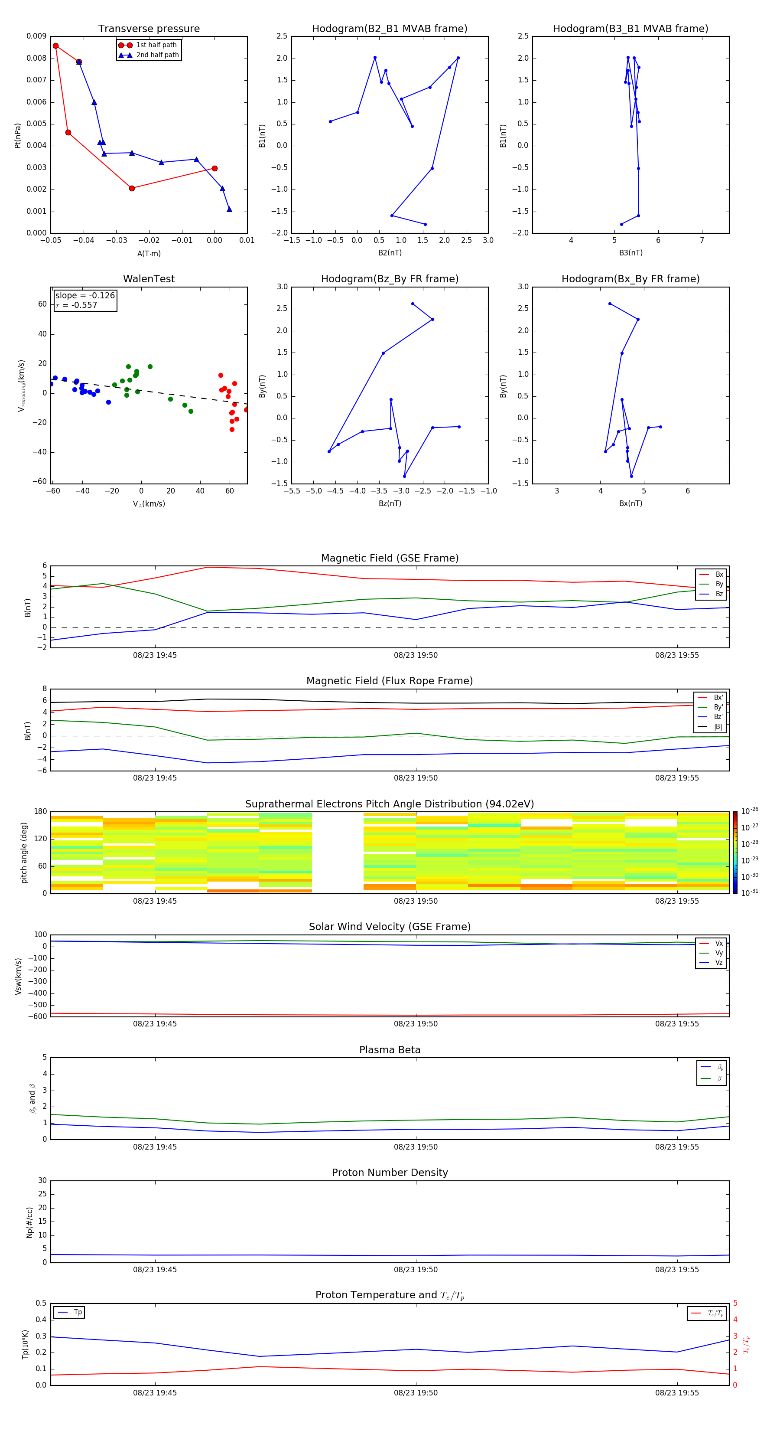The width and height of the screenshot is (780, 1431).
Task: Click the 'Hodogram(B3_B1 MVAB frame)' title
Action: (x=630, y=29)
